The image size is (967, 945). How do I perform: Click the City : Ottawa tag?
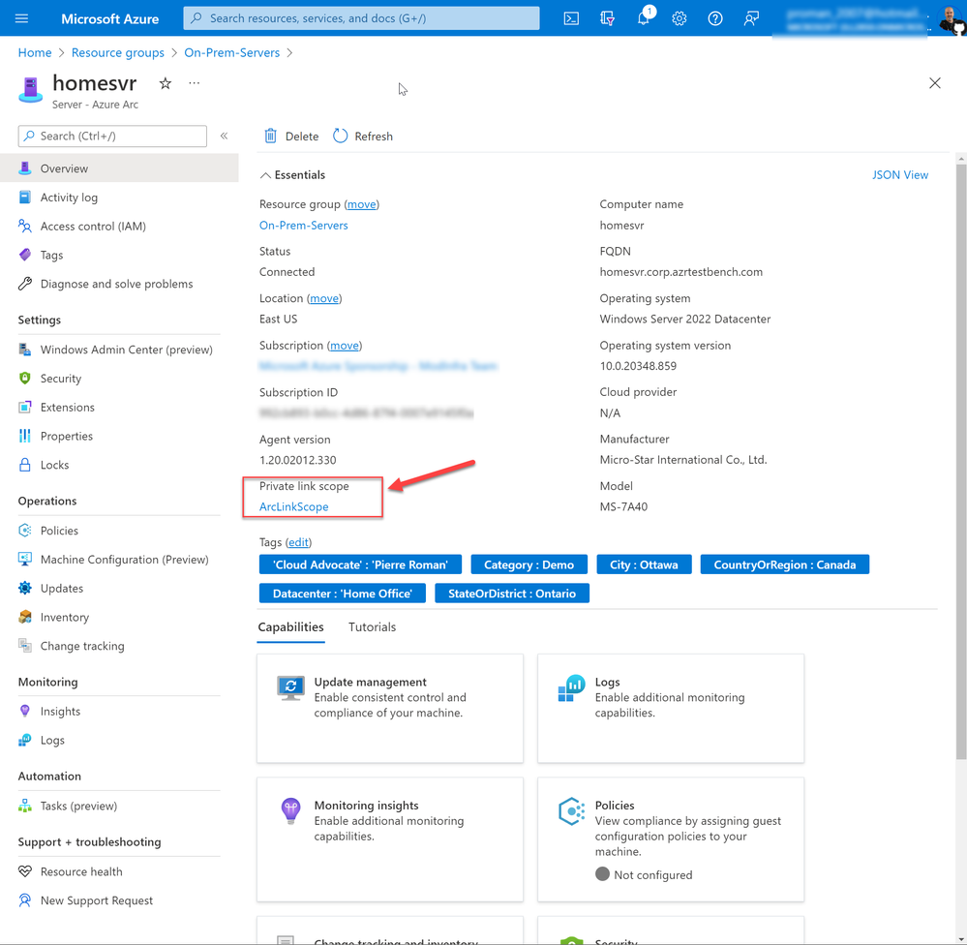pos(644,564)
